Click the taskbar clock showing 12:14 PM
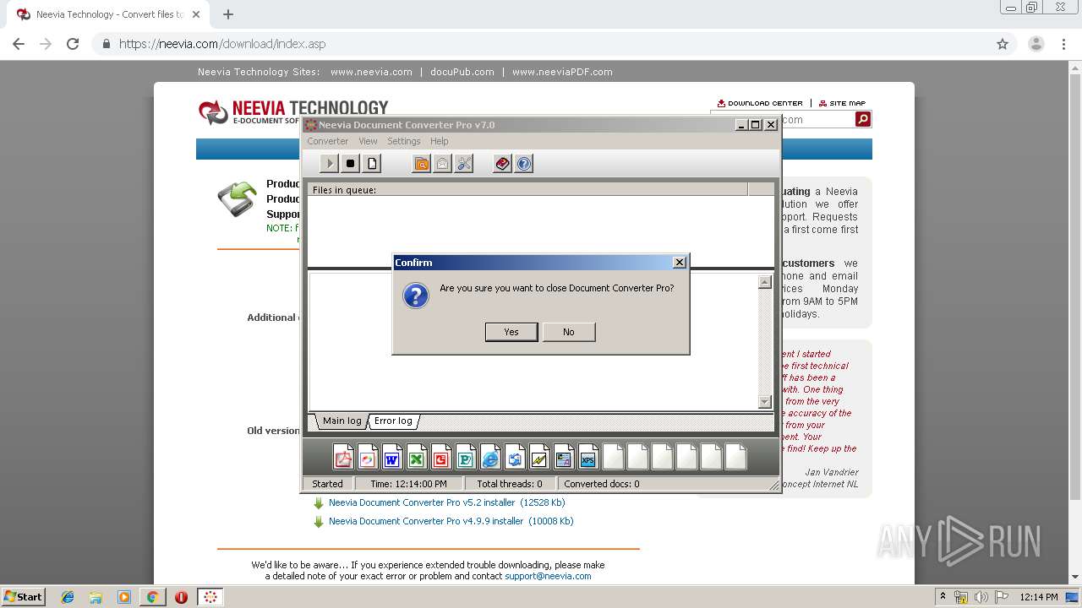 pyautogui.click(x=1039, y=597)
